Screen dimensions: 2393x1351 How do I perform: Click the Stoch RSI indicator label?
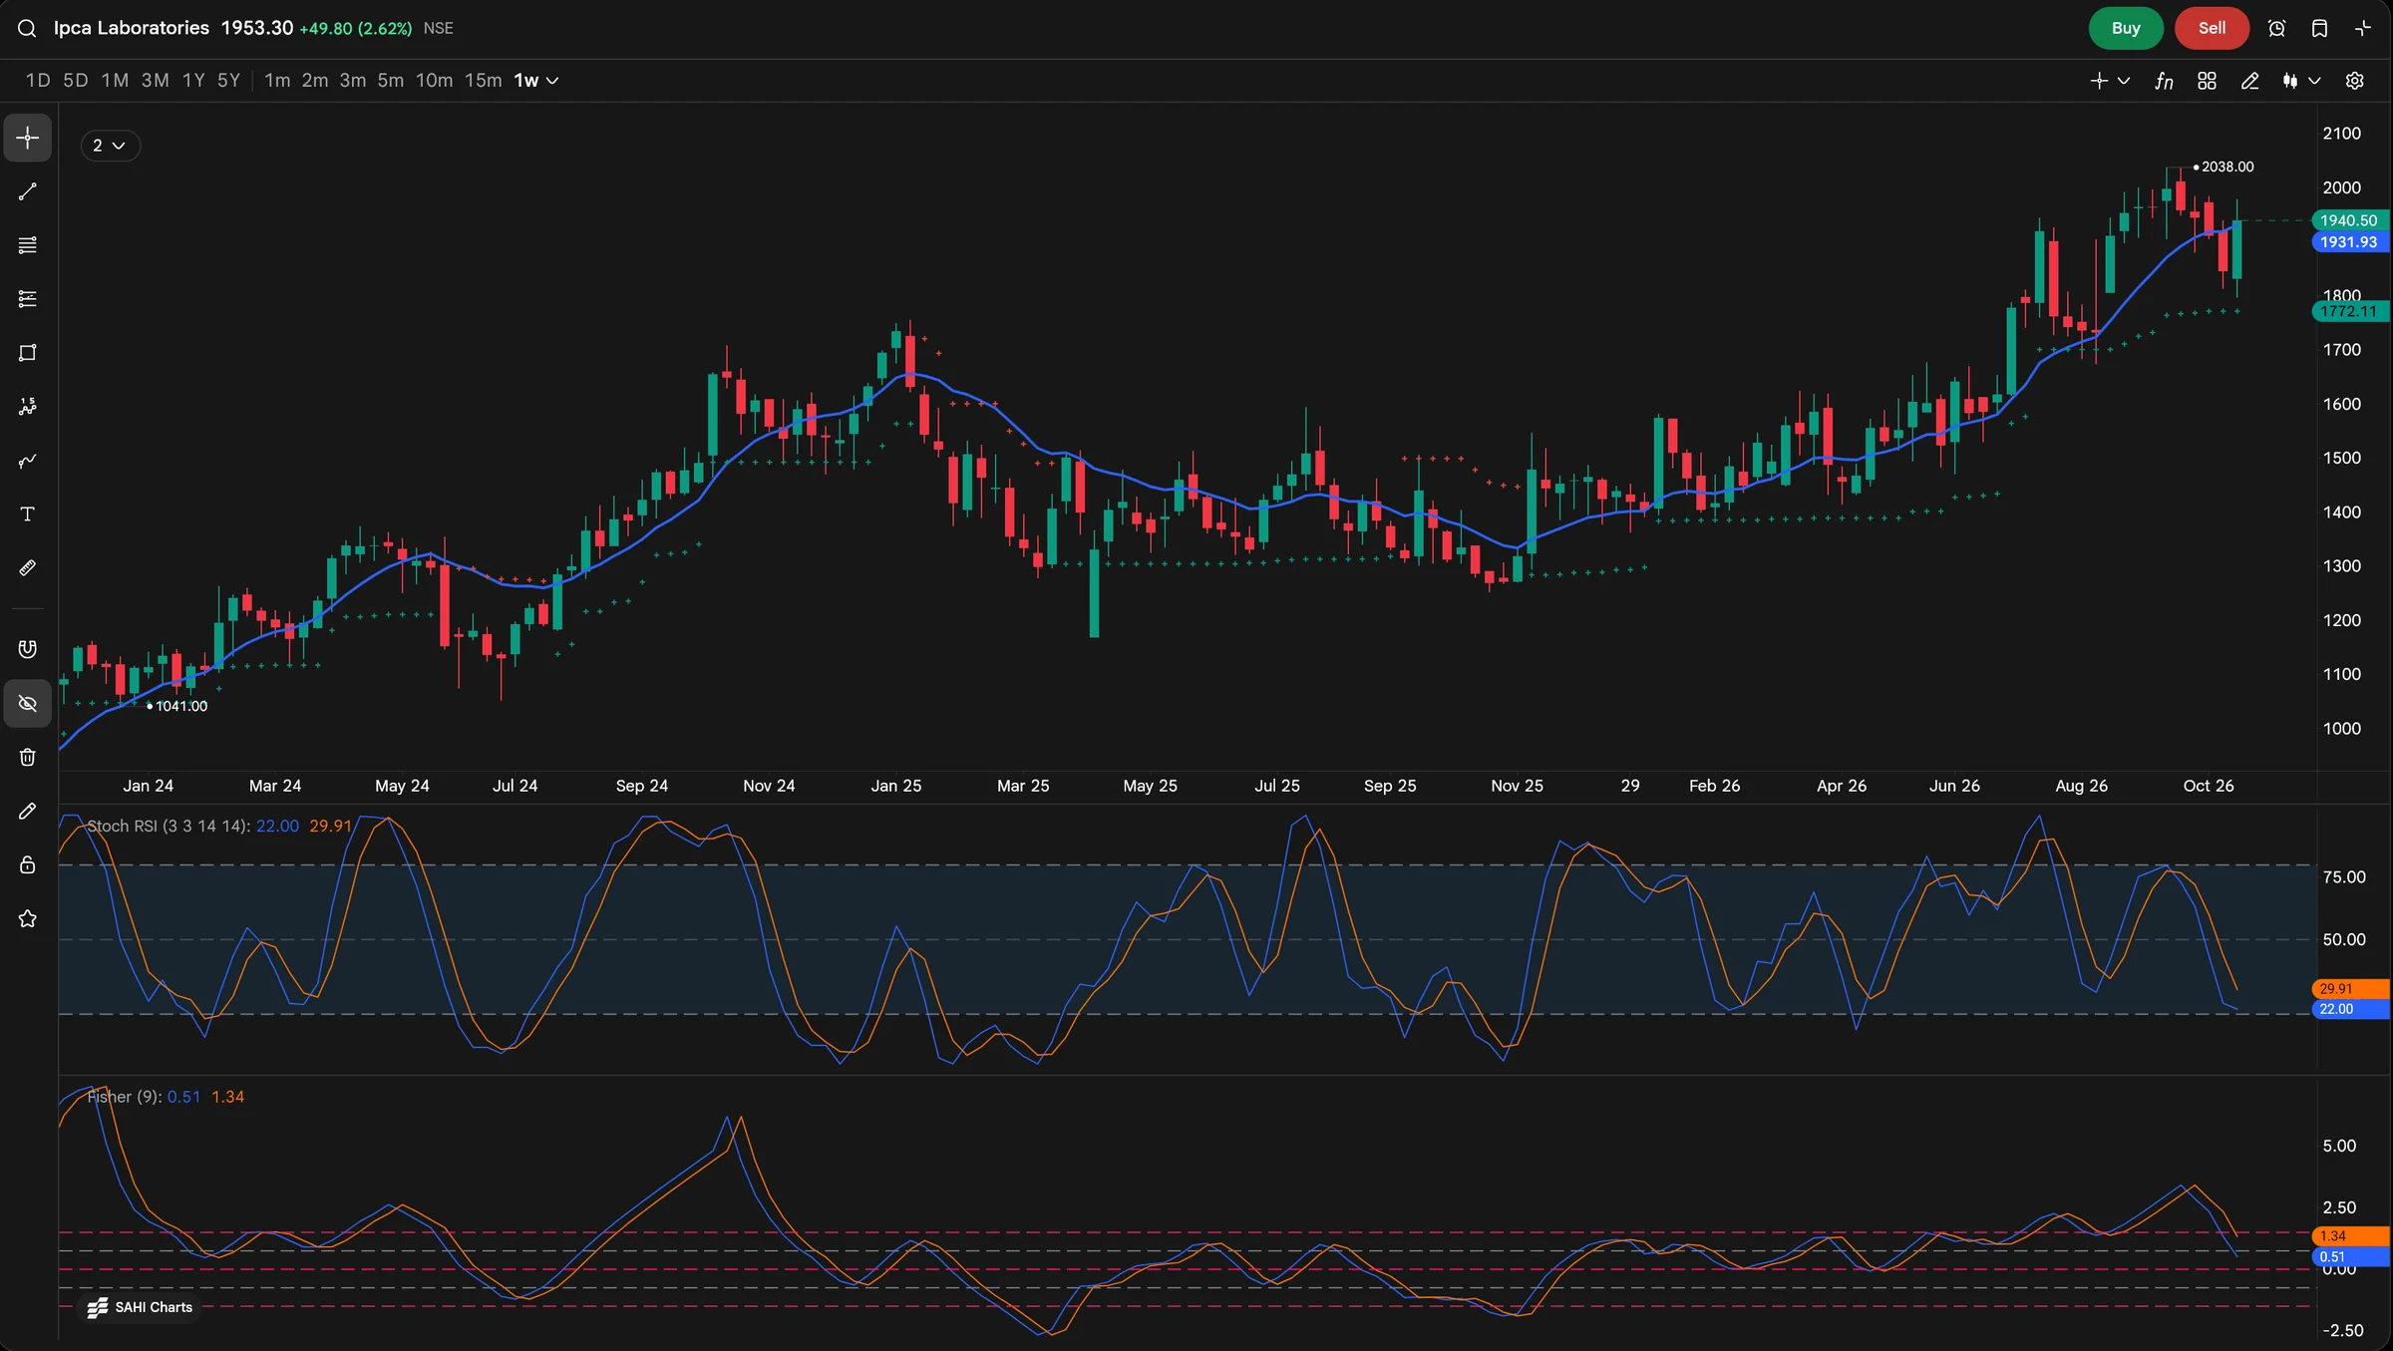click(168, 826)
